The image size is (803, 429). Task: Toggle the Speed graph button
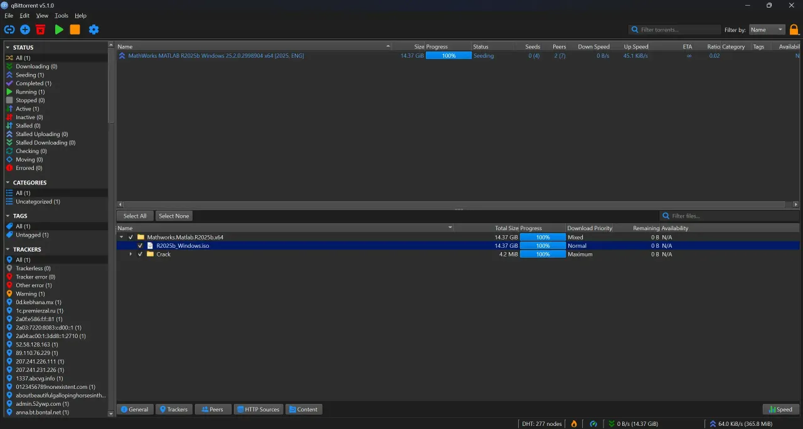781,410
